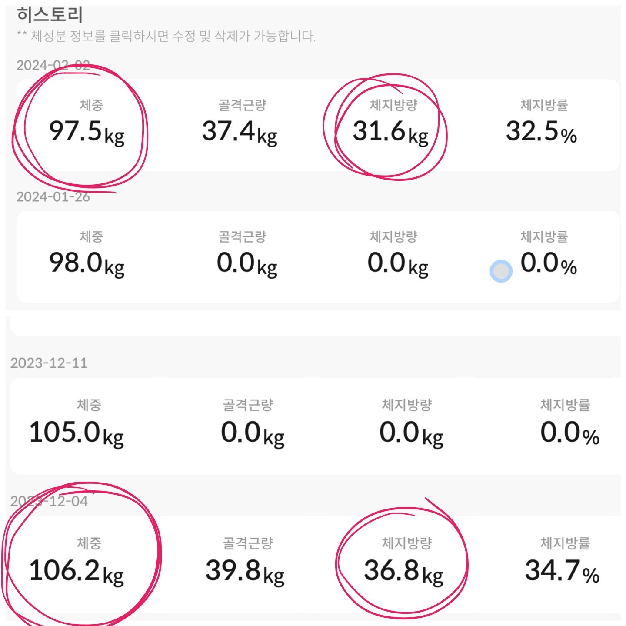
Task: Tap the 2023-12-11 체지방률 0.0% value
Action: tap(569, 433)
